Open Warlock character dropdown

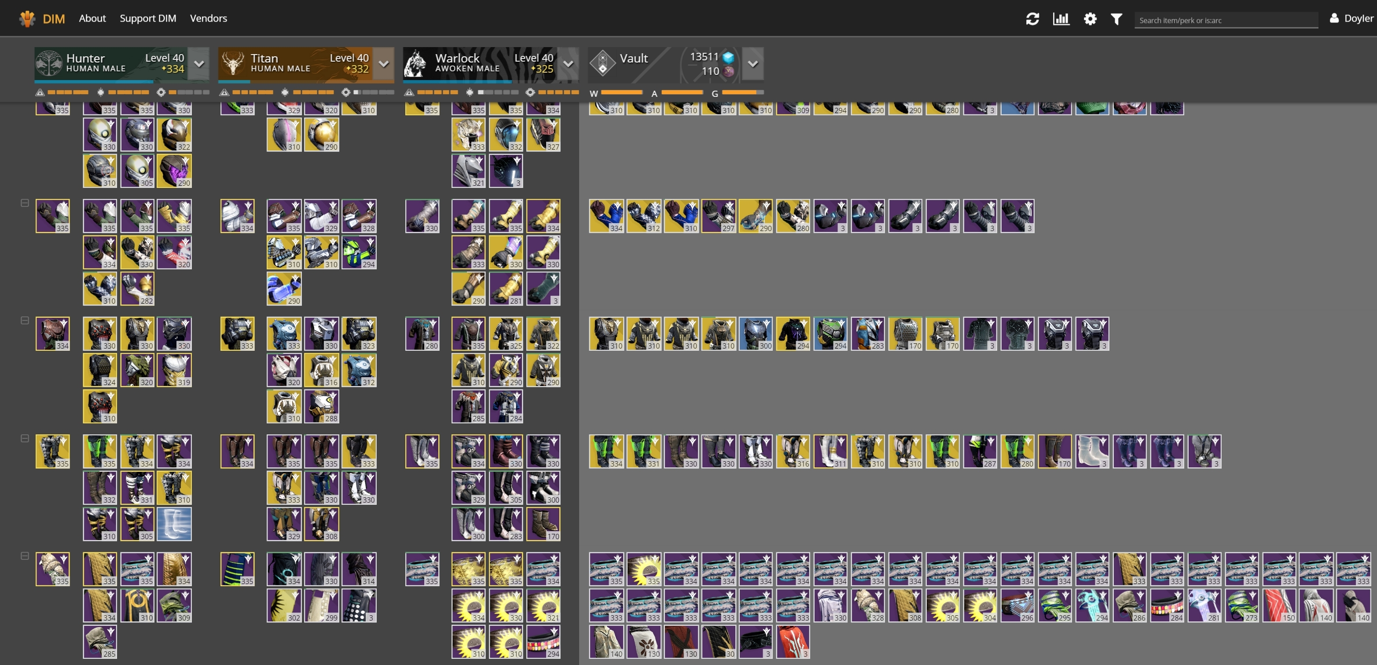pyautogui.click(x=568, y=64)
